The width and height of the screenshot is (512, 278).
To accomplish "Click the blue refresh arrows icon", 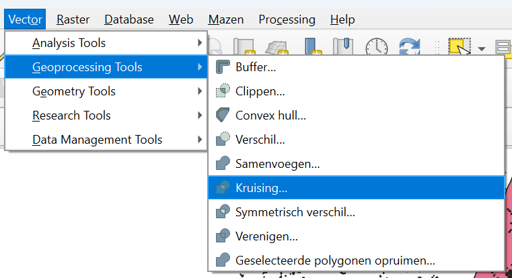I will coord(409,47).
